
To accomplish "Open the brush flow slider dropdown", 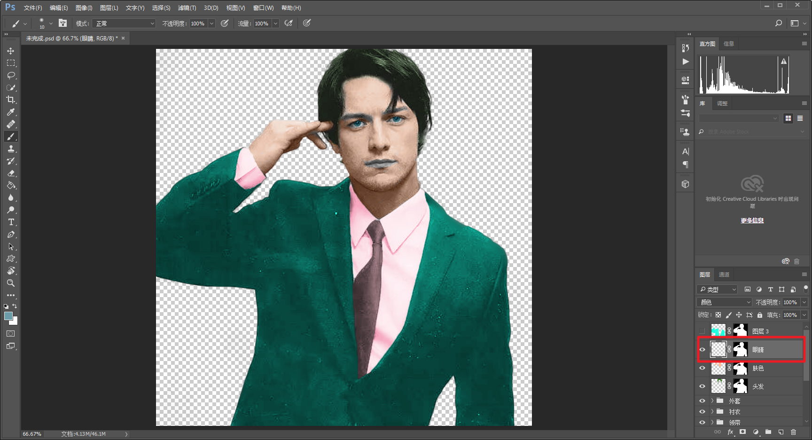I will 275,24.
